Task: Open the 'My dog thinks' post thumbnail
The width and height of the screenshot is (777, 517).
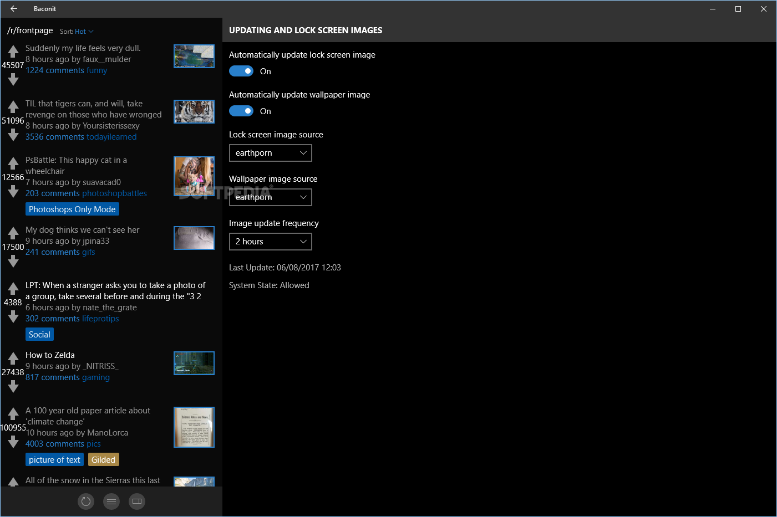Action: (x=194, y=238)
